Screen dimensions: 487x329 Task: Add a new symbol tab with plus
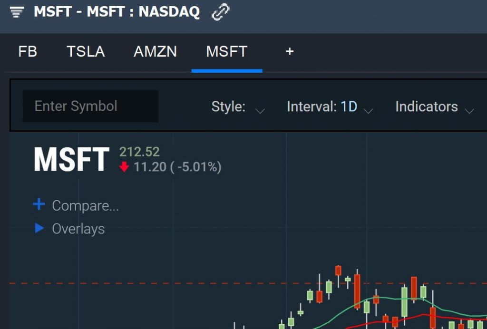point(290,51)
